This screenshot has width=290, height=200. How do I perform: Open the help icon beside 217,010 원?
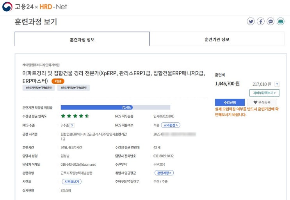tap(277, 84)
